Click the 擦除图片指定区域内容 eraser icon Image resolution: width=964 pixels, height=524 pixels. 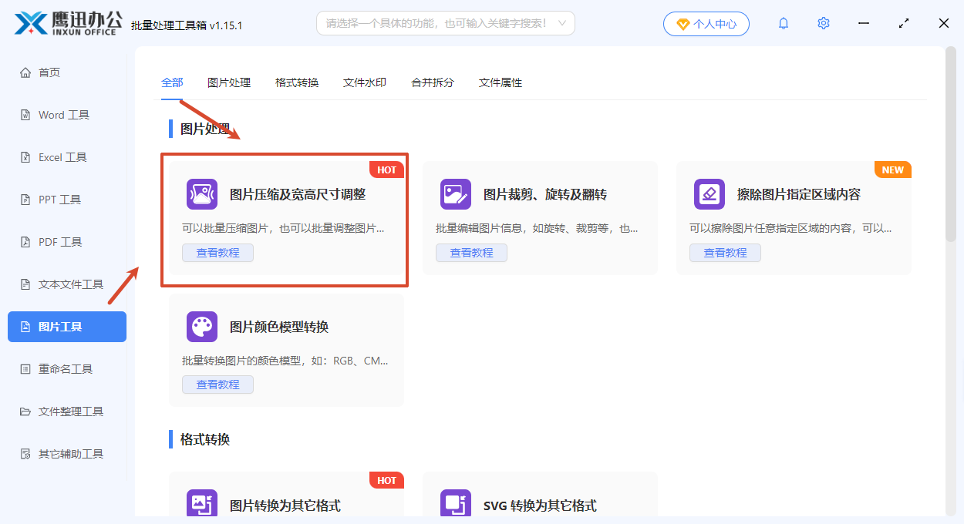click(710, 195)
